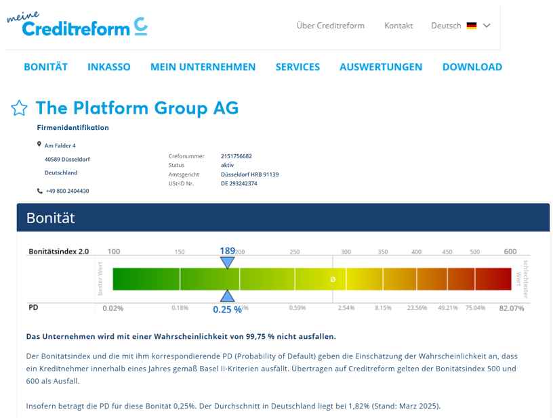The image size is (553, 418).
Task: Open the SERVICES menu
Action: (x=298, y=67)
